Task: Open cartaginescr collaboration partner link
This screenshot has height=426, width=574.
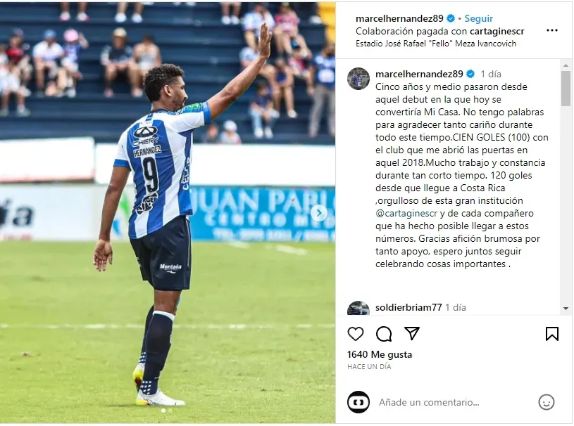Action: [497, 32]
